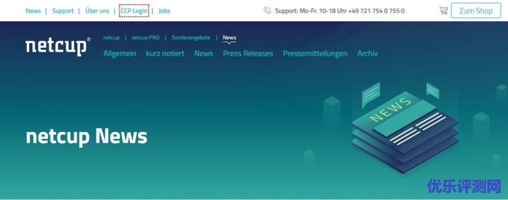Open the Archiv category
The height and width of the screenshot is (200, 508).
pyautogui.click(x=367, y=53)
